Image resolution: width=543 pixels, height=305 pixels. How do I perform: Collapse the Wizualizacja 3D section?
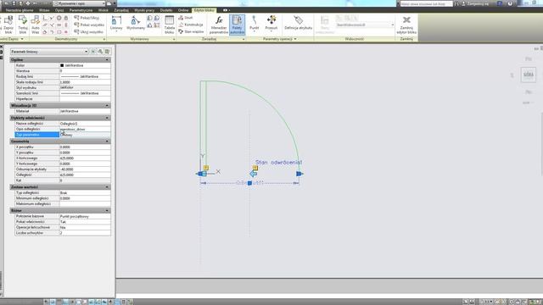107,105
